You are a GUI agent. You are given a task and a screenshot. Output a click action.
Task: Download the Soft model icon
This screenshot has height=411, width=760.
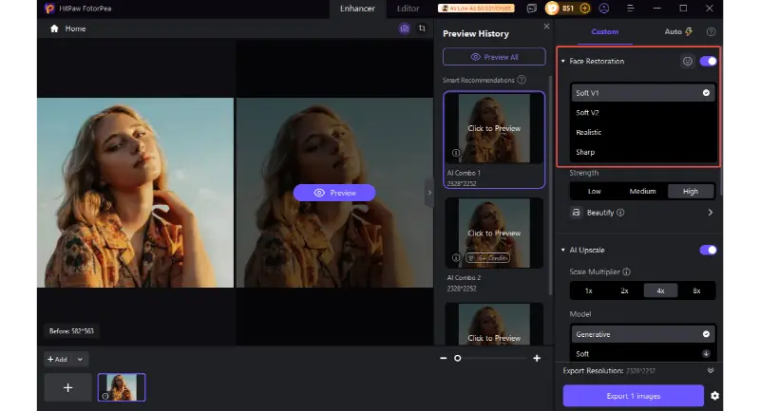pyautogui.click(x=706, y=354)
